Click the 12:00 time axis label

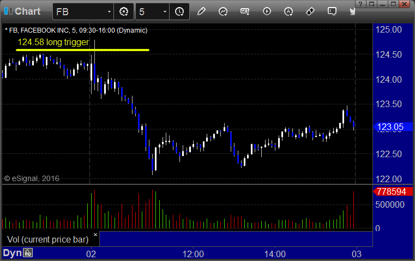193,254
